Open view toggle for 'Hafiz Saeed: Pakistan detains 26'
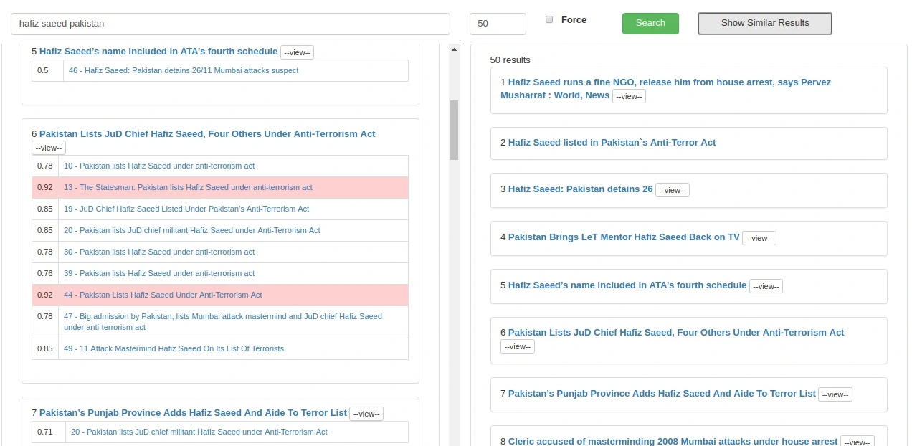Image resolution: width=912 pixels, height=446 pixels. (672, 190)
